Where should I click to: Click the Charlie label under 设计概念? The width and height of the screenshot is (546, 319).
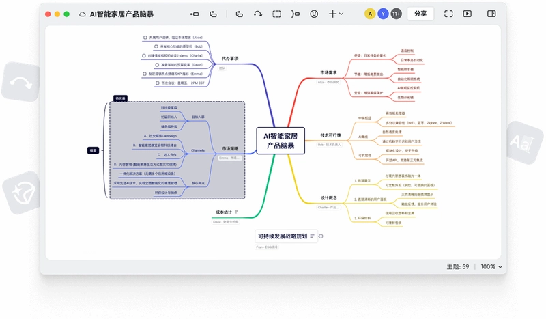[328, 208]
